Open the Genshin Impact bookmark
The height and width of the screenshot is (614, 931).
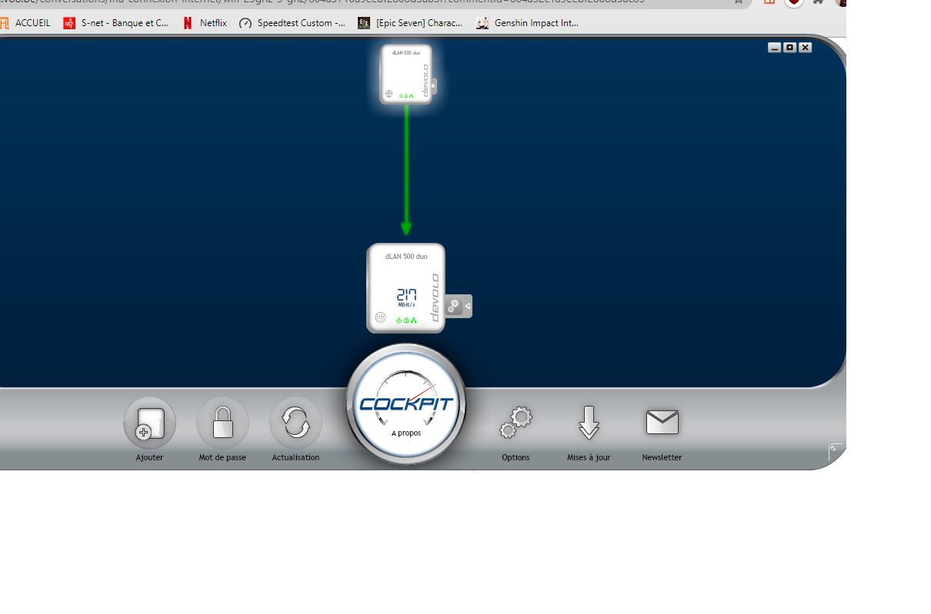click(x=528, y=23)
